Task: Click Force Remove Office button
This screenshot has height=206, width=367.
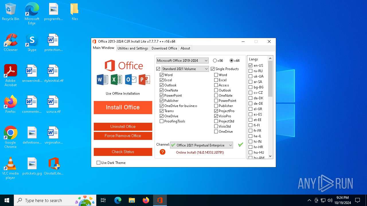Action: (x=123, y=136)
